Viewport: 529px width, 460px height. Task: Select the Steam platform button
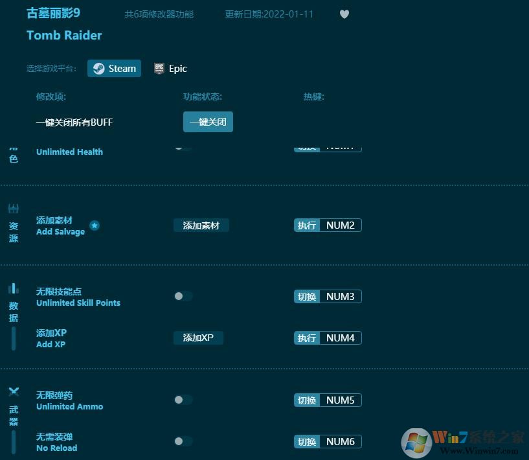[x=114, y=69]
